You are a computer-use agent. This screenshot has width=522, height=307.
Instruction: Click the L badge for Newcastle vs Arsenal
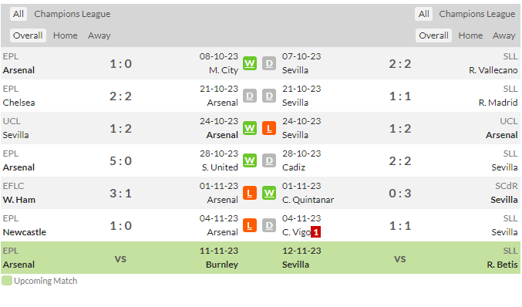tap(250, 225)
